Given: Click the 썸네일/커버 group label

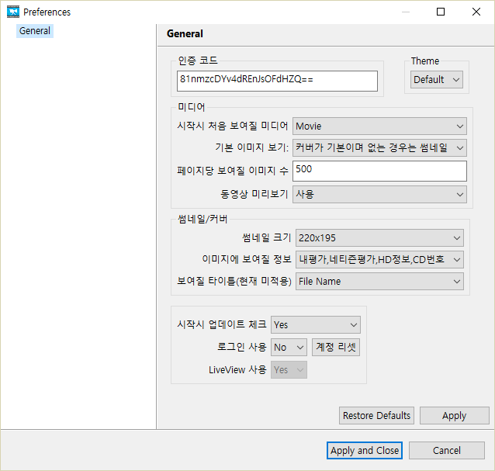Looking at the screenshot, I should tap(202, 219).
